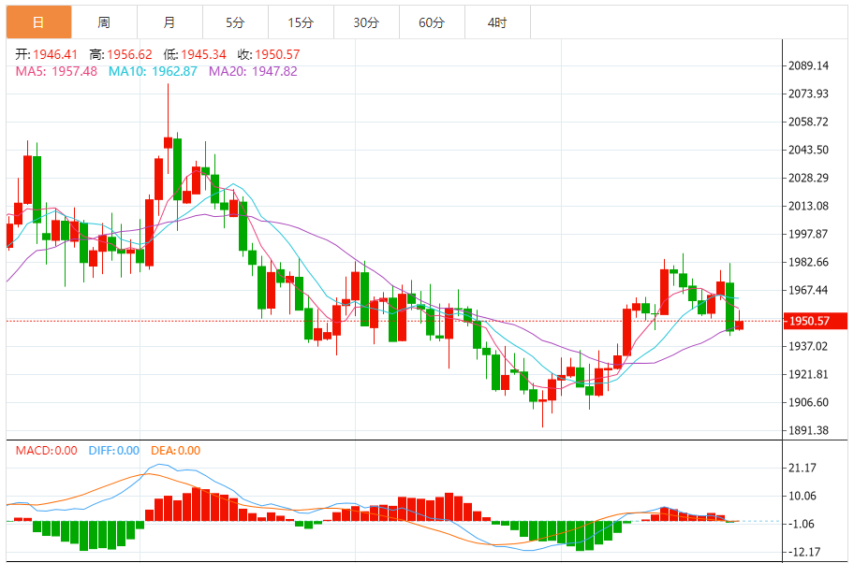Click the 1937.02 price axis label
Screen dimensions: 854x563
(808, 346)
